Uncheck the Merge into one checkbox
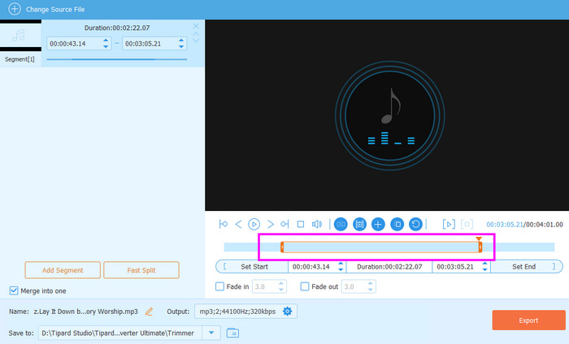 pyautogui.click(x=14, y=290)
